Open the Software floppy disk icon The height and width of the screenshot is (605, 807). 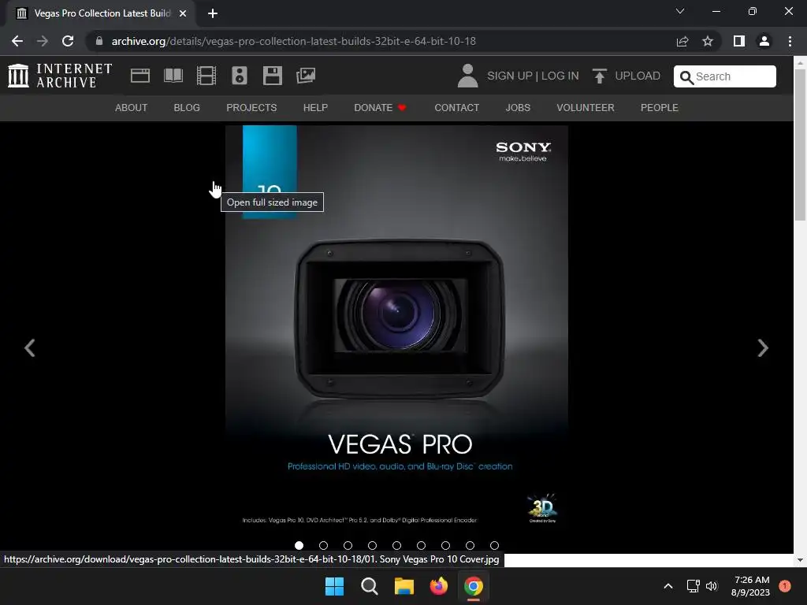click(272, 76)
